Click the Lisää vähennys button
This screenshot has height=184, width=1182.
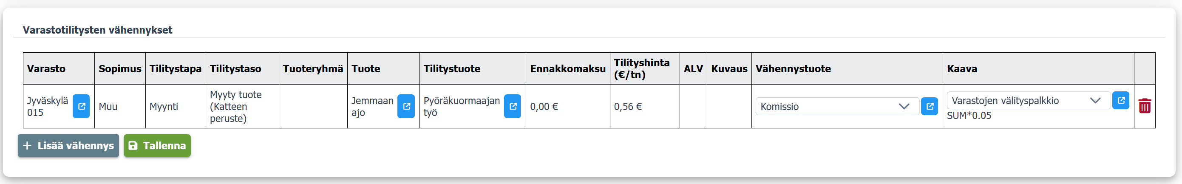68,146
